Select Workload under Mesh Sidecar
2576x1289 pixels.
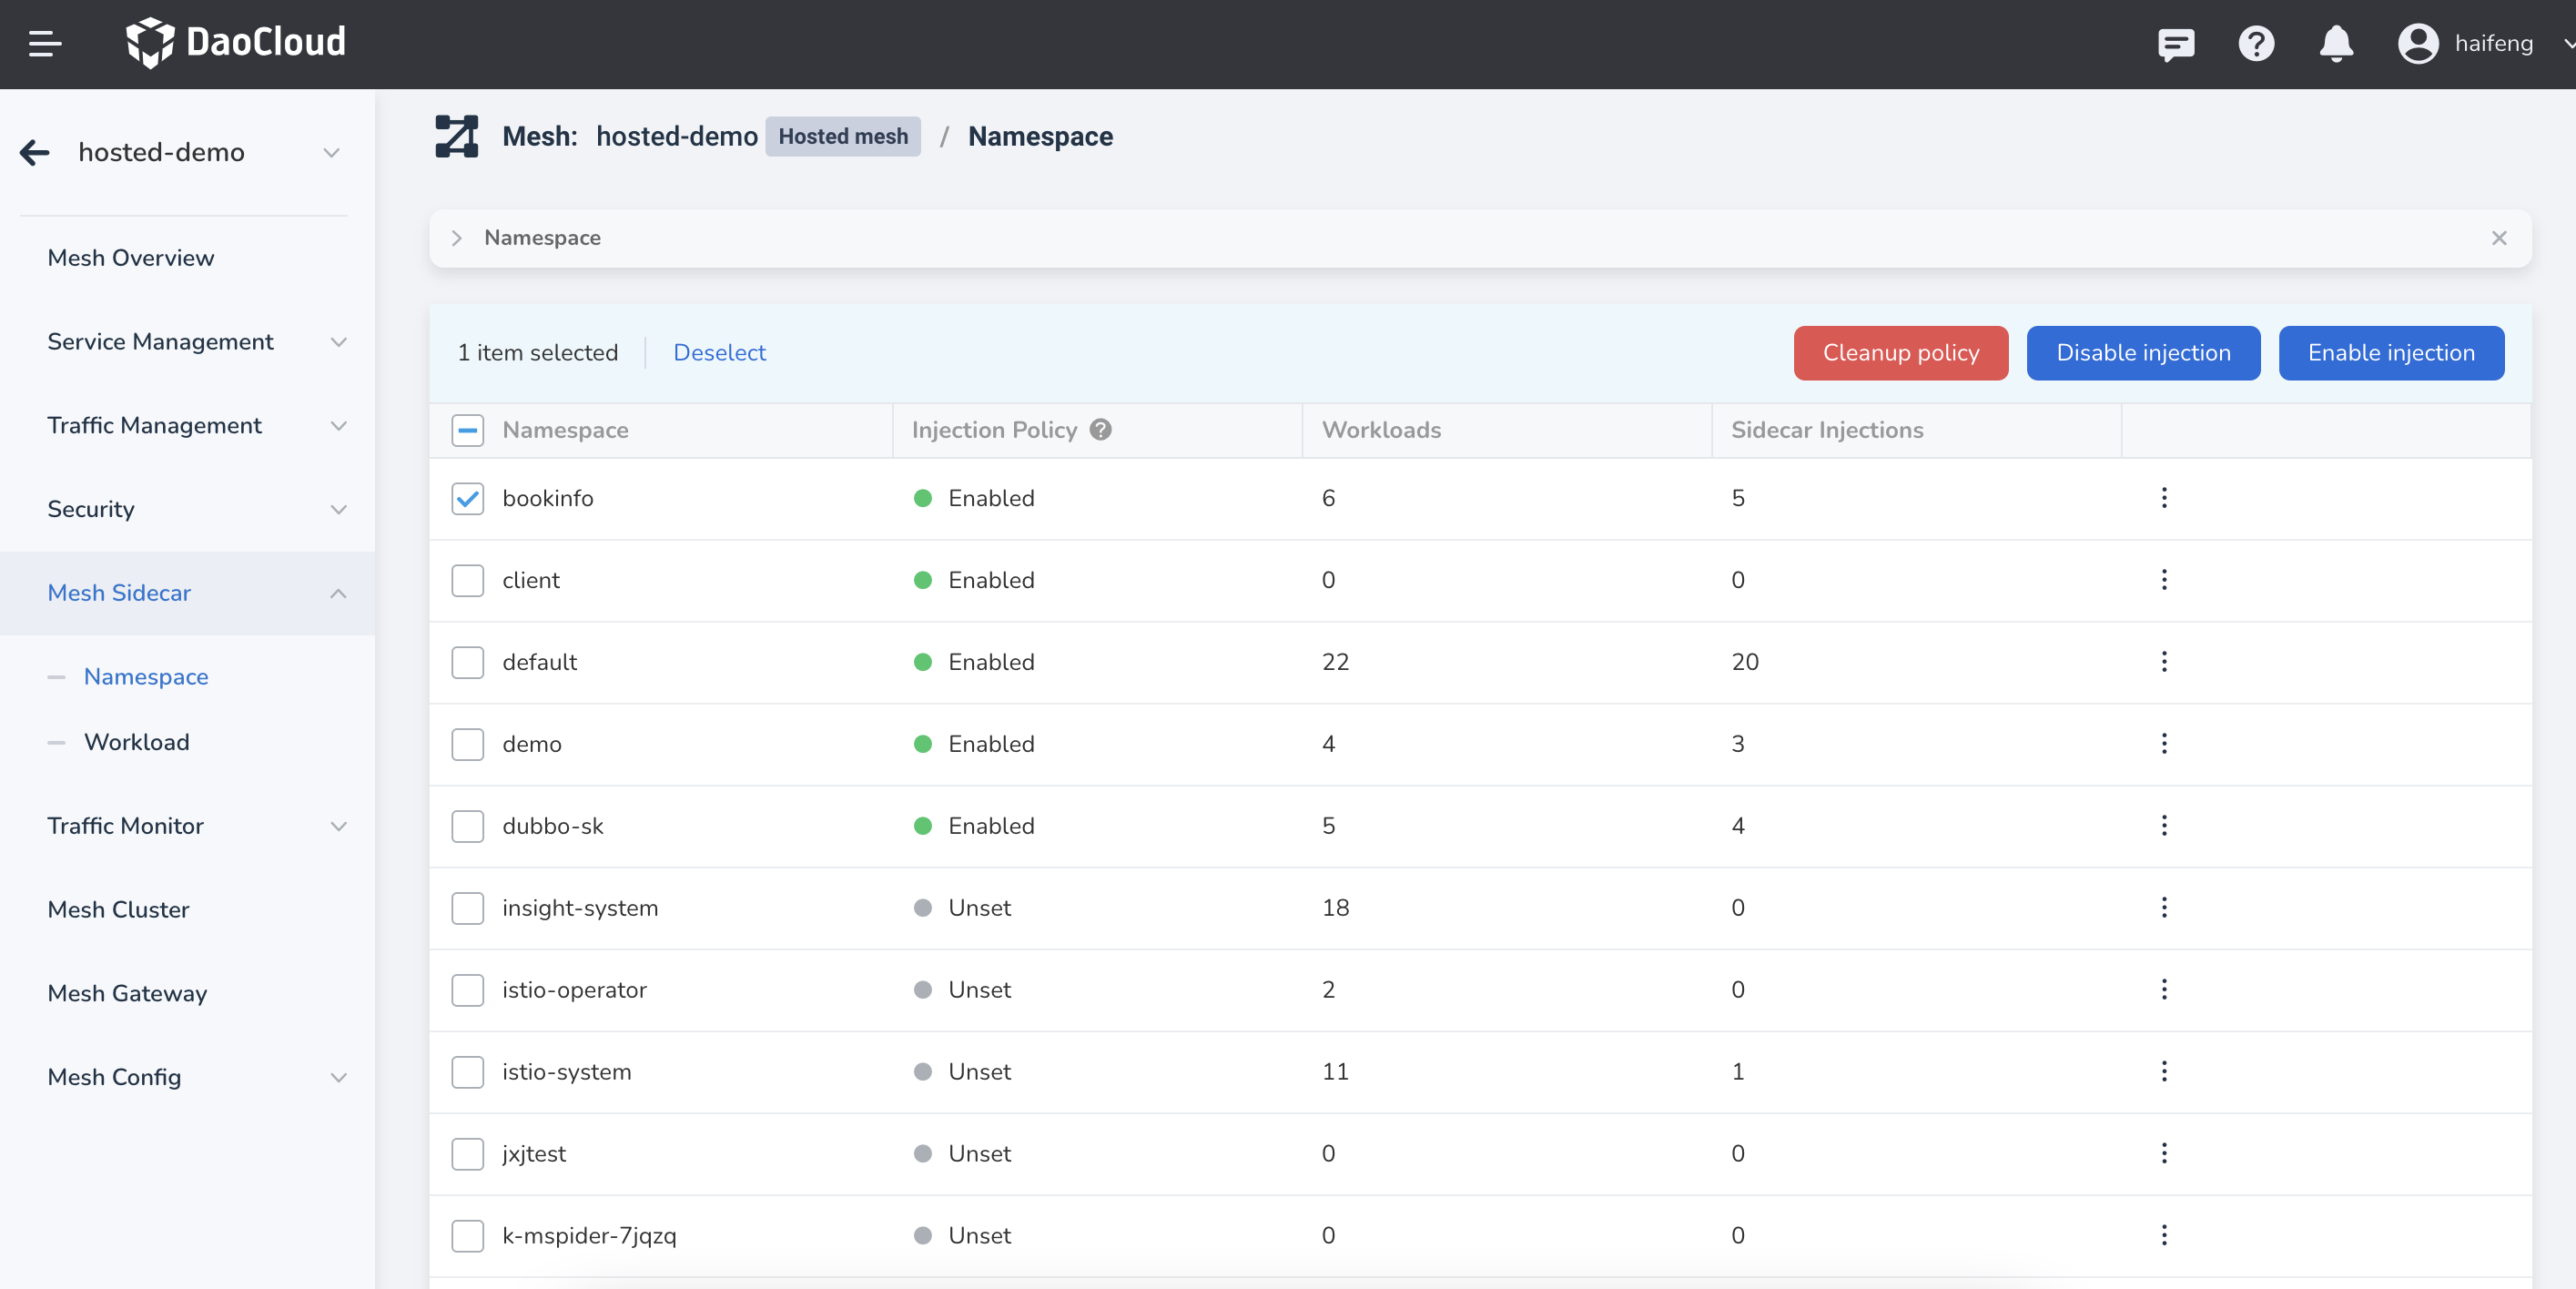click(137, 742)
